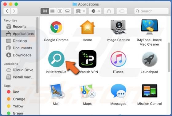Open the Google Chrome app icon
This screenshot has height=116, width=172.
pos(56,27)
